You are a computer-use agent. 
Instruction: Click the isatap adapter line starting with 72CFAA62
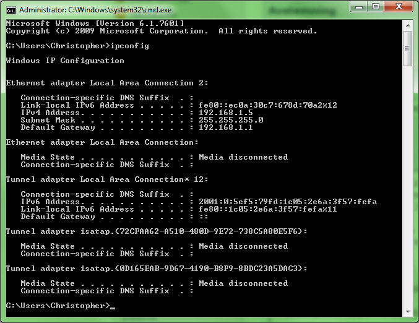(x=157, y=231)
